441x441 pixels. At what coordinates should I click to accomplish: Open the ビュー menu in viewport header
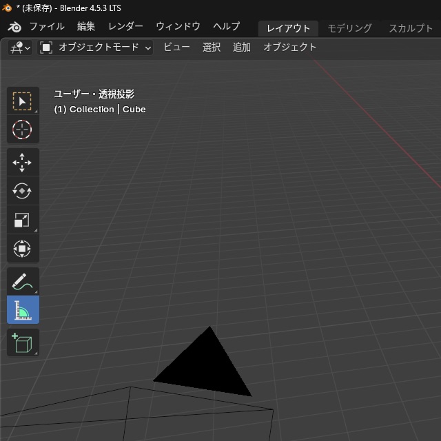tap(176, 48)
